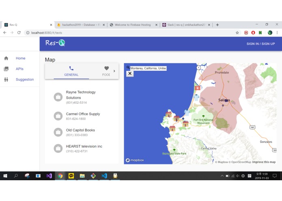
Task: Click the Home house icon
Action: click(6, 58)
